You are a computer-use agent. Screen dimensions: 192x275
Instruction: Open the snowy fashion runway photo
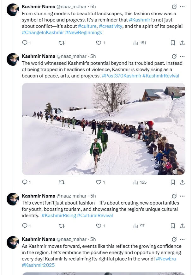coord(103,129)
